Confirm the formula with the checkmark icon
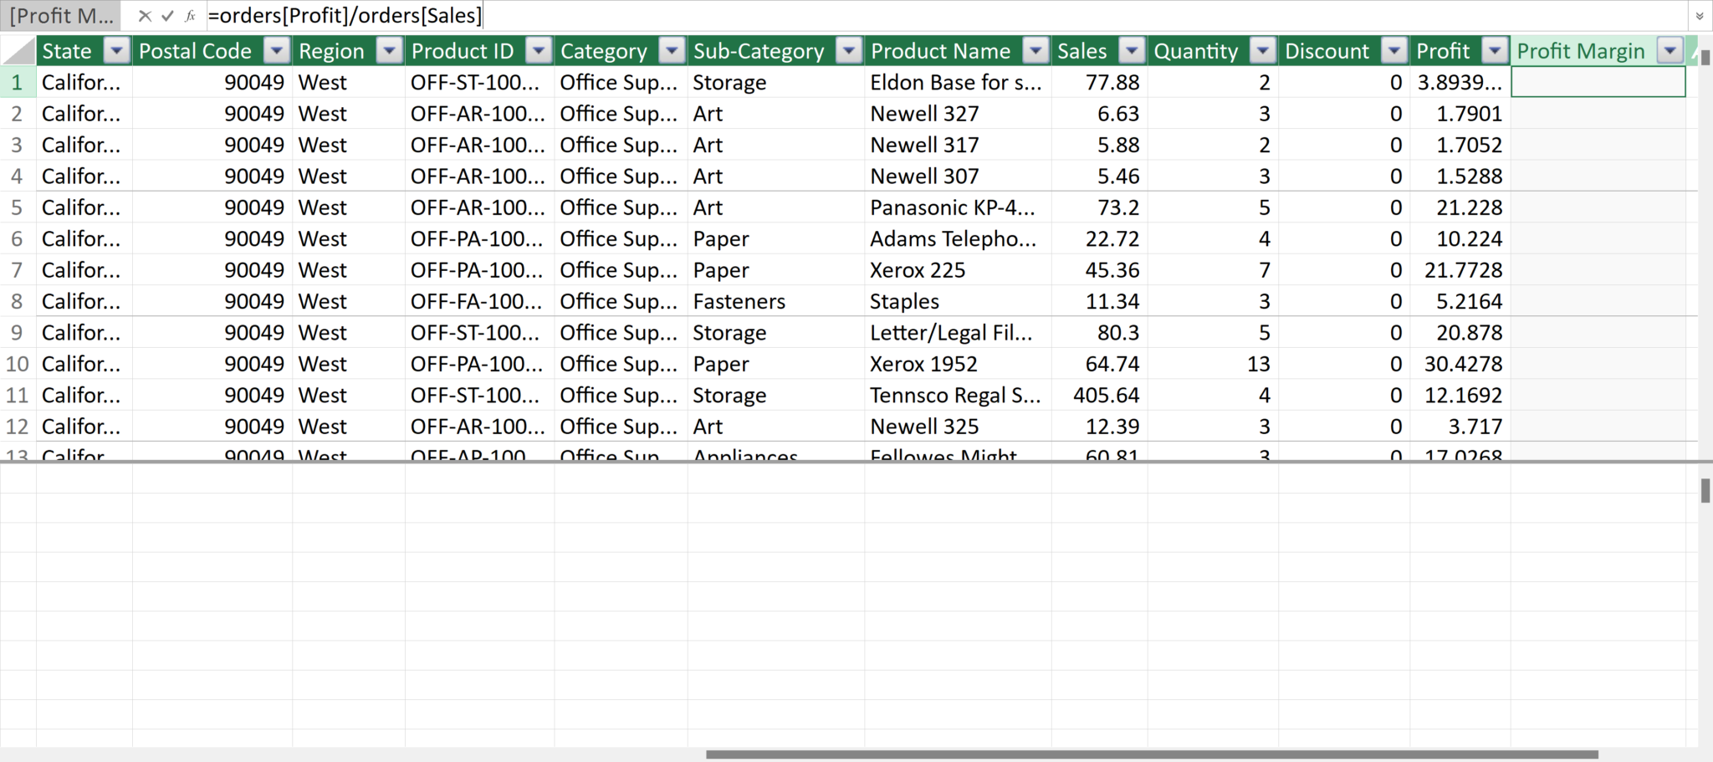Screen dimensions: 1713x762 (167, 16)
